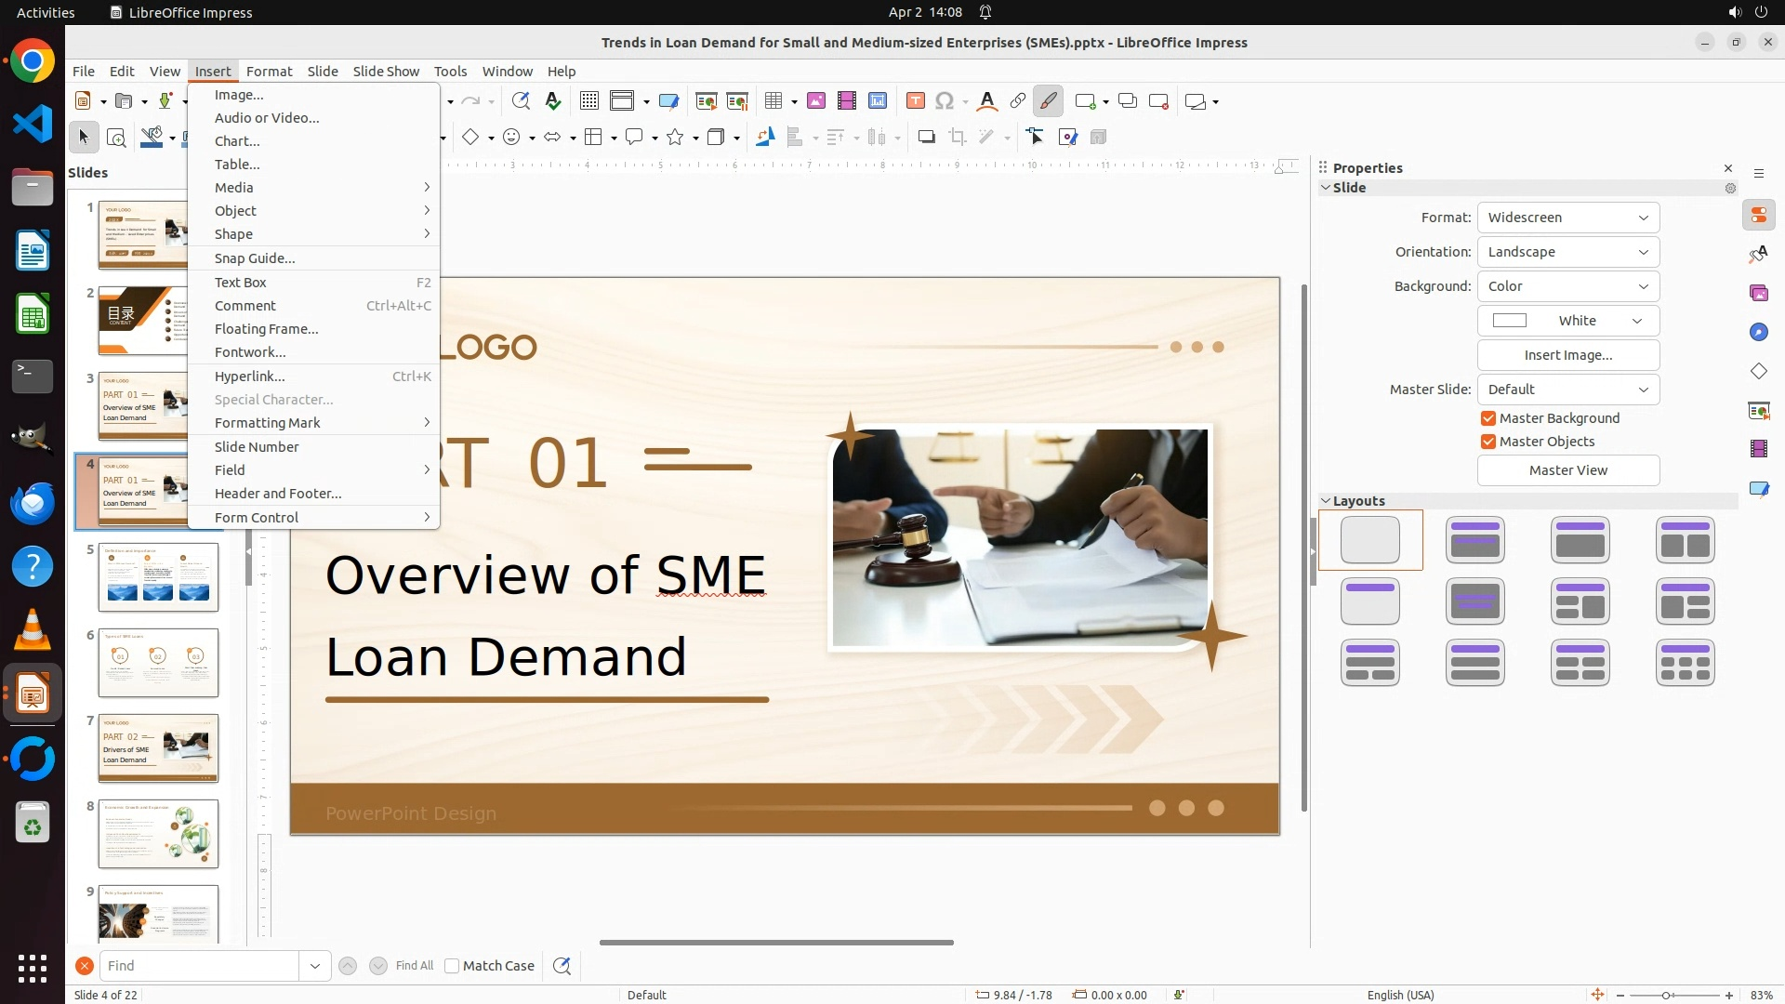Click the Master View button
The width and height of the screenshot is (1785, 1004).
[1567, 470]
